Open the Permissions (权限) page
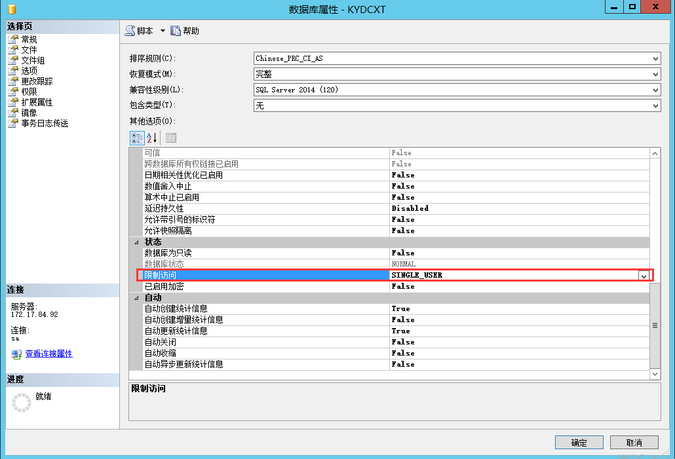This screenshot has width=675, height=459. [x=29, y=92]
